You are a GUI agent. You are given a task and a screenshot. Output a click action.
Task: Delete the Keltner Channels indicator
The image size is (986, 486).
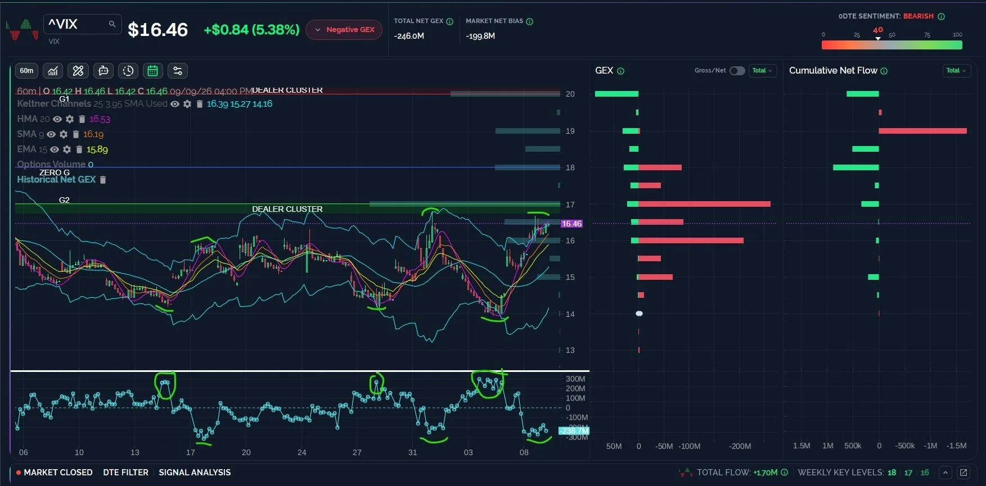click(199, 104)
